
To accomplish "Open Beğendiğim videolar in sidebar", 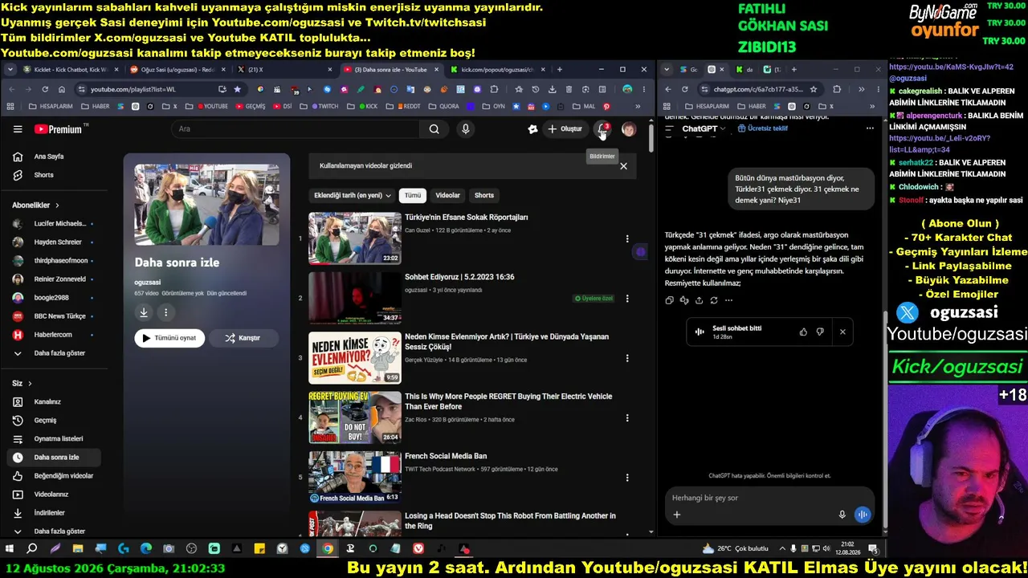I will tap(53, 476).
